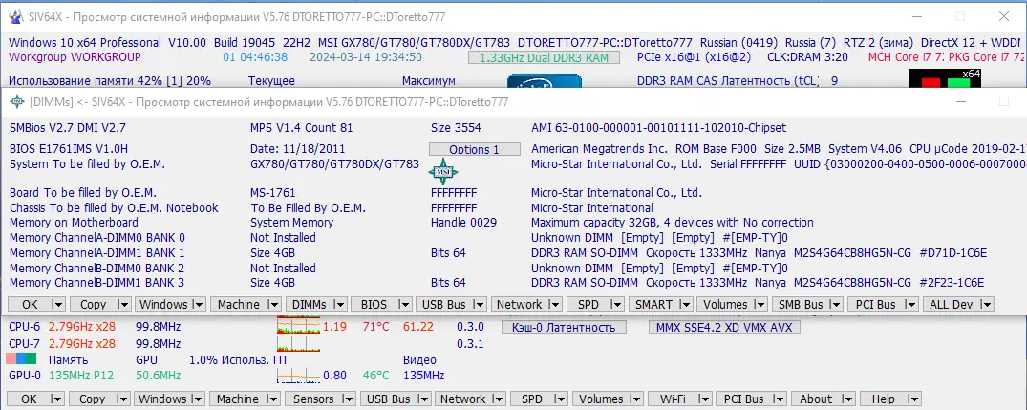Open the Wi-Fi button
1027x410 pixels.
[672, 399]
